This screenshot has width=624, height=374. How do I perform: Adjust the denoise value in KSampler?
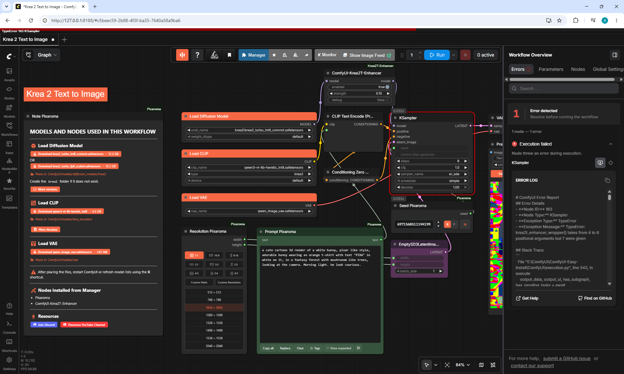[432, 187]
